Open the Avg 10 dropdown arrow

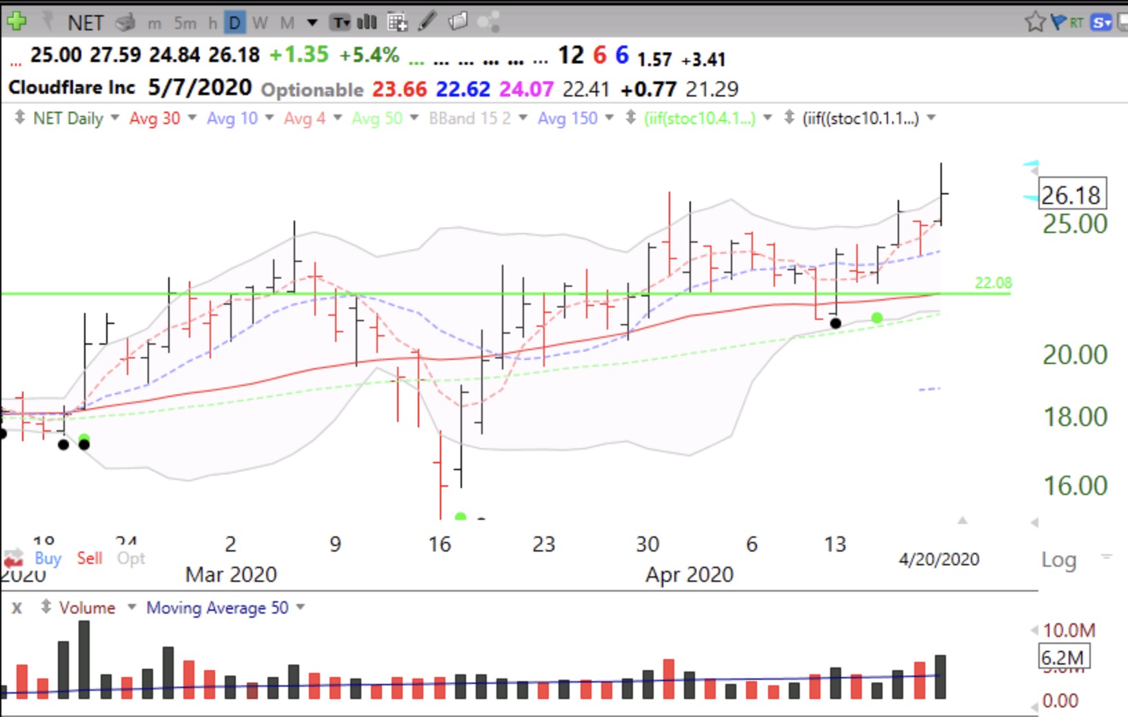coord(270,118)
